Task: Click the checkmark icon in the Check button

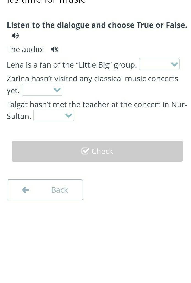Action: (x=85, y=151)
